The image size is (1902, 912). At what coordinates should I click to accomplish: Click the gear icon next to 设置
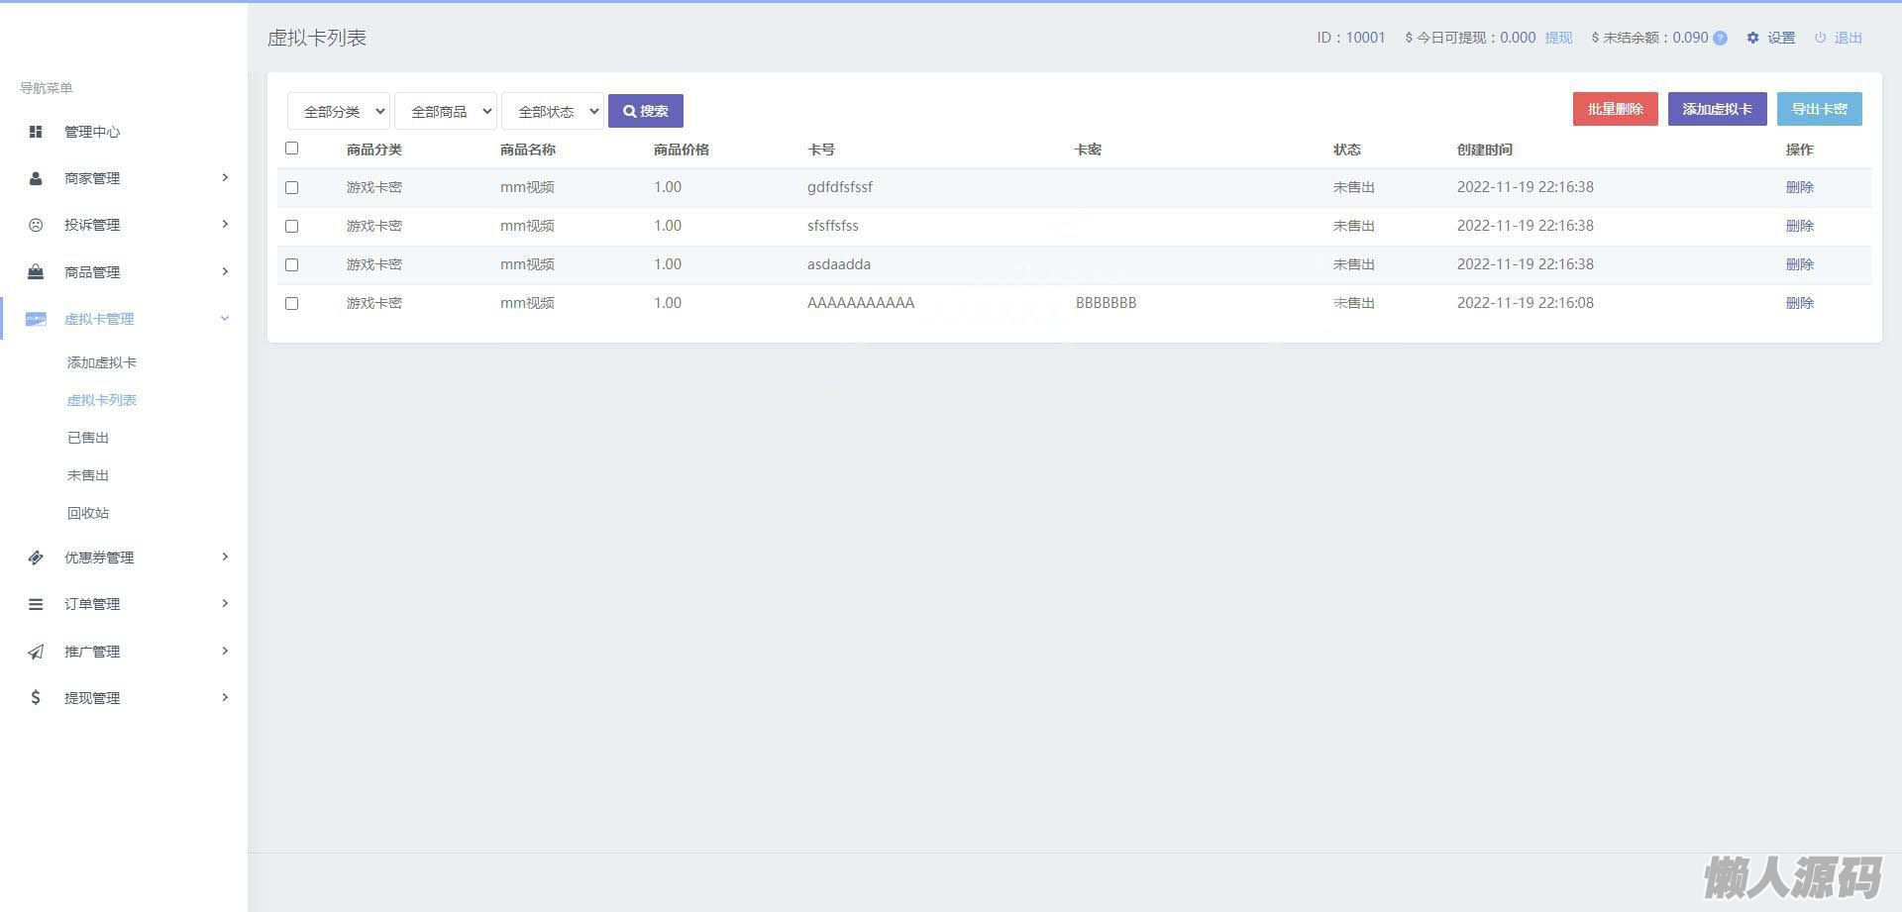(x=1752, y=38)
